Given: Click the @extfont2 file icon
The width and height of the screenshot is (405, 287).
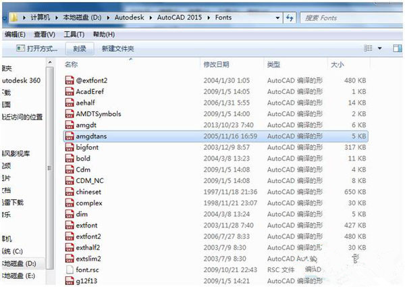Looking at the screenshot, I should click(x=70, y=80).
